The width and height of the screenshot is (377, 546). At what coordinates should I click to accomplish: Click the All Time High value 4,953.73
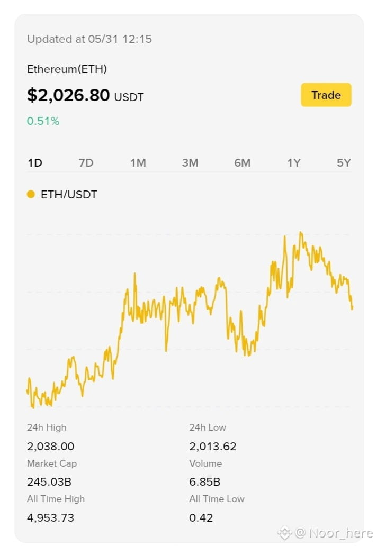tap(50, 517)
